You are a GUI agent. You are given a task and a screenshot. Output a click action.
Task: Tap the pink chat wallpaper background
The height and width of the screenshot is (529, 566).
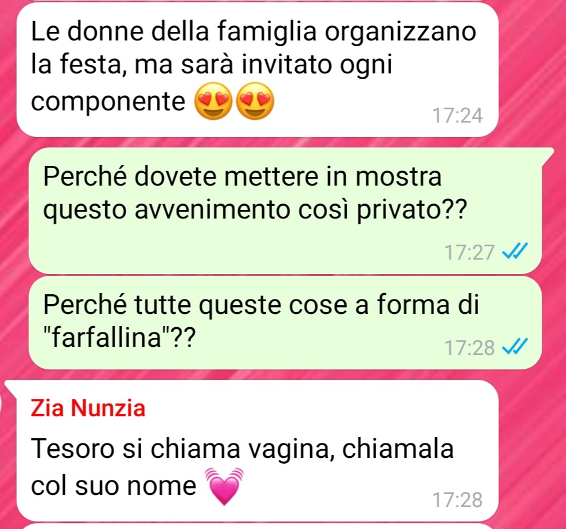coord(531,72)
